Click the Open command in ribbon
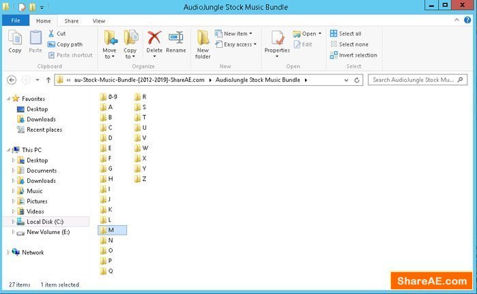Viewport: 477px width, 294px height. [306, 33]
